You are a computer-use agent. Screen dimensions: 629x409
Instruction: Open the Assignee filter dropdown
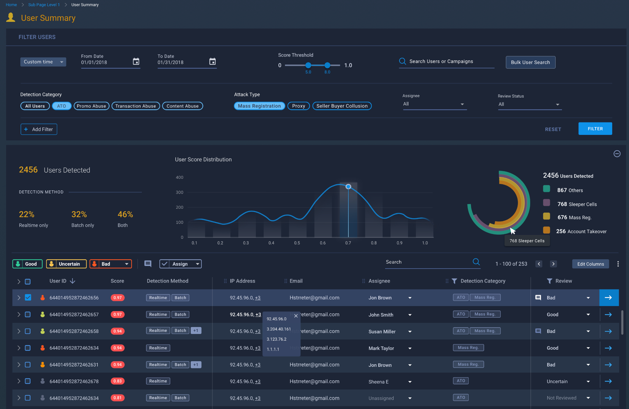(434, 104)
